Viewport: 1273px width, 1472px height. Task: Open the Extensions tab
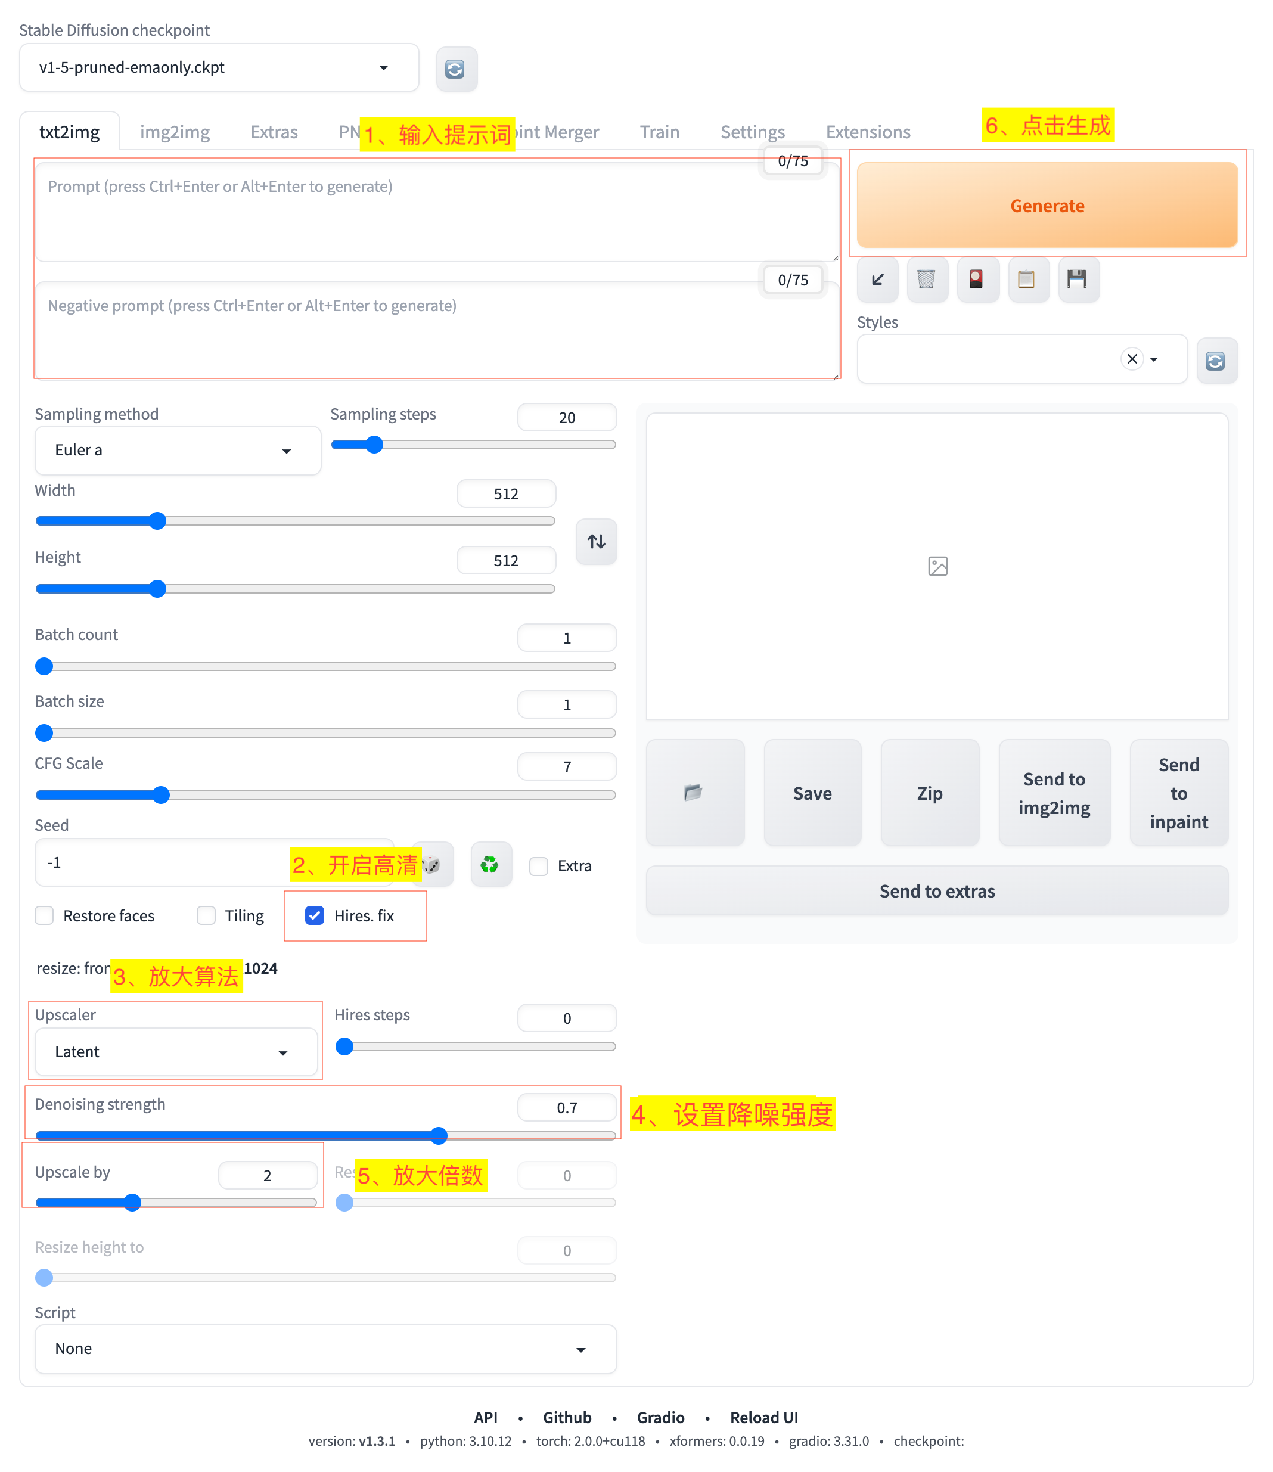pos(867,132)
